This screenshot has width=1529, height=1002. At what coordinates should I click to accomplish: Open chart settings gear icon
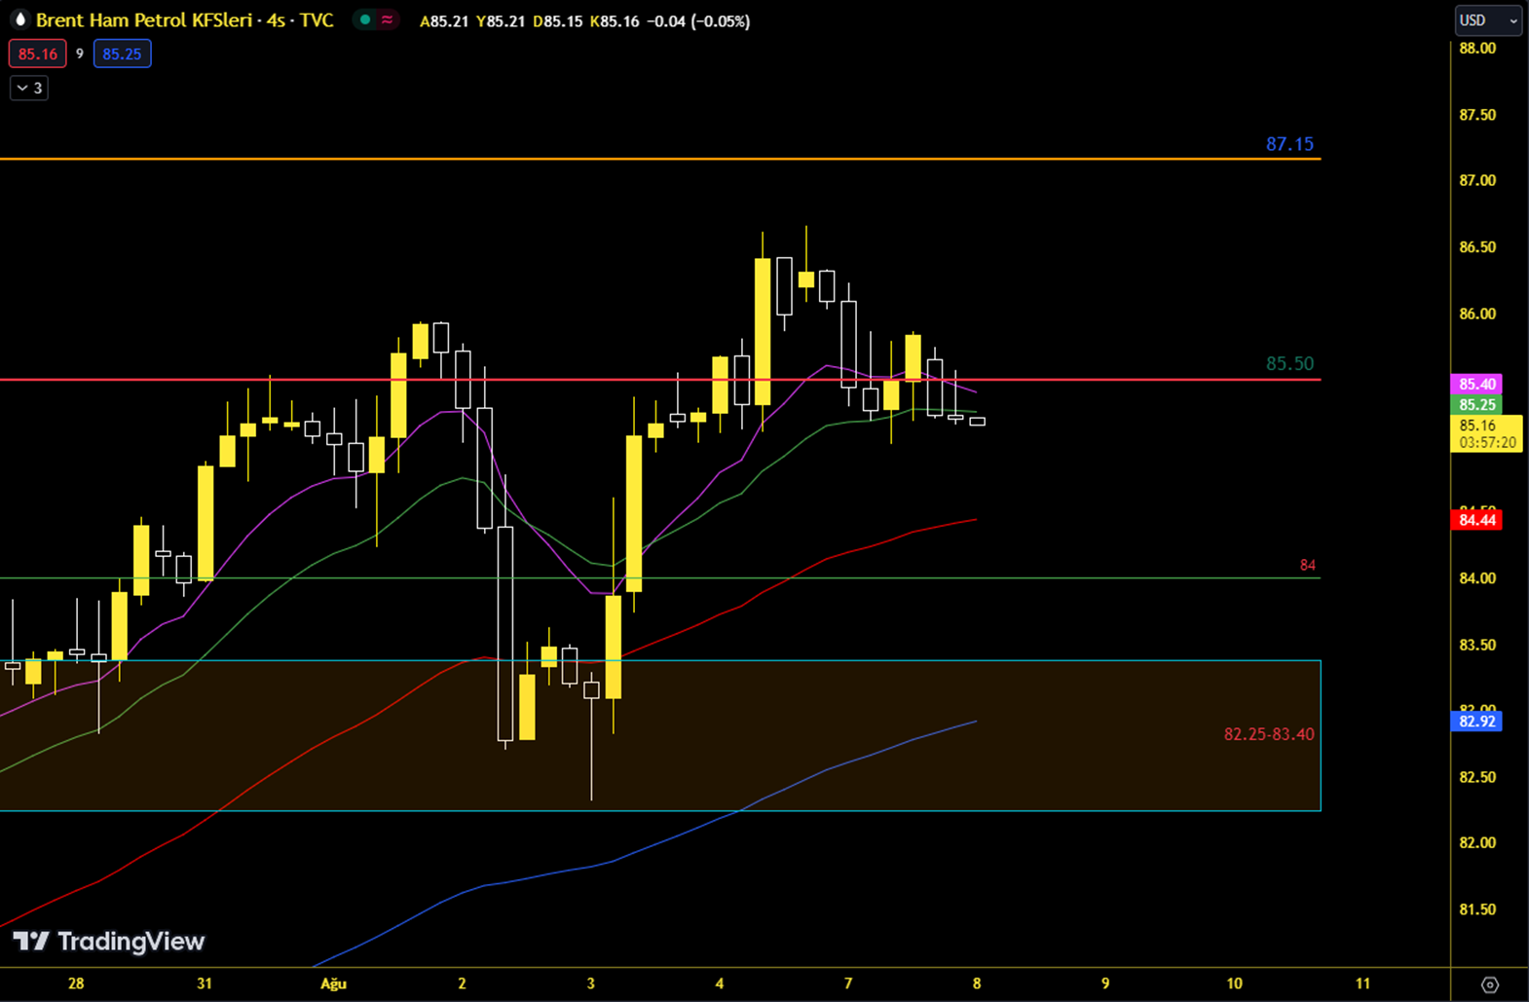pyautogui.click(x=1489, y=984)
